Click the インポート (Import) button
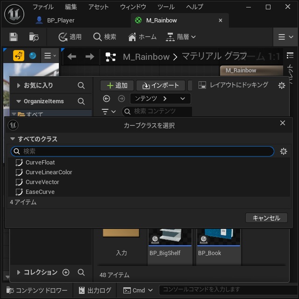The width and height of the screenshot is (299, 299). click(x=161, y=85)
